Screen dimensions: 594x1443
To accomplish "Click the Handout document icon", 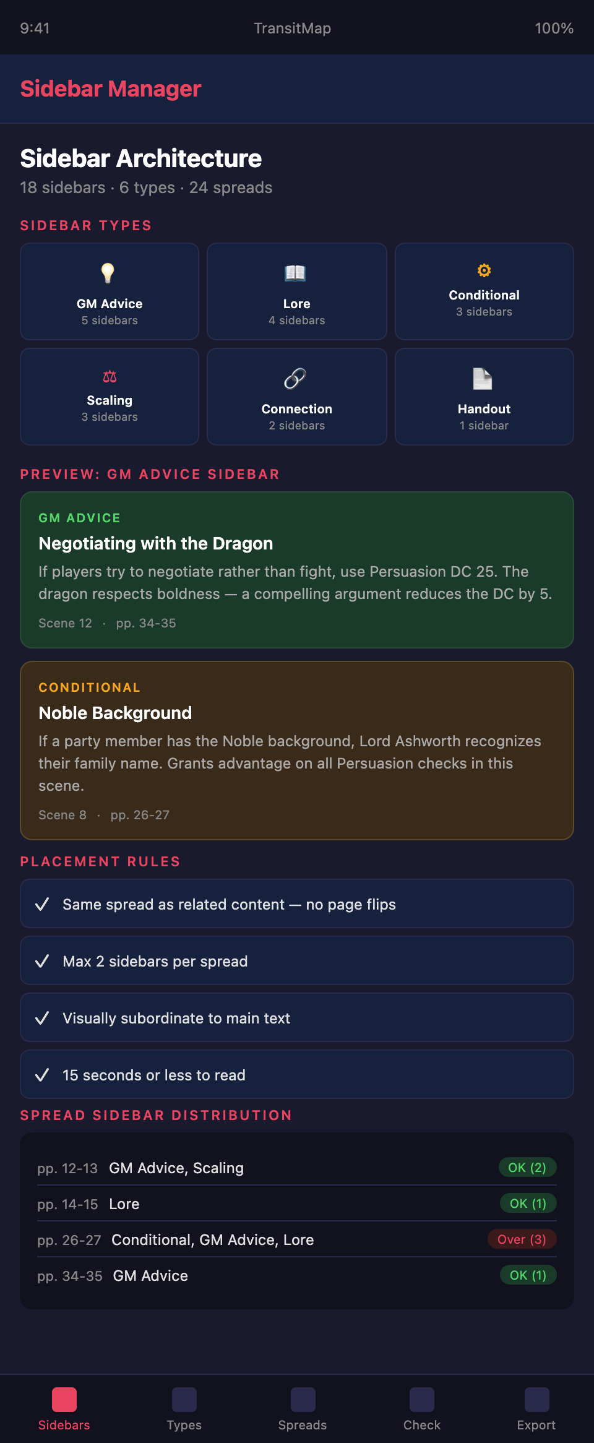I will pos(483,379).
